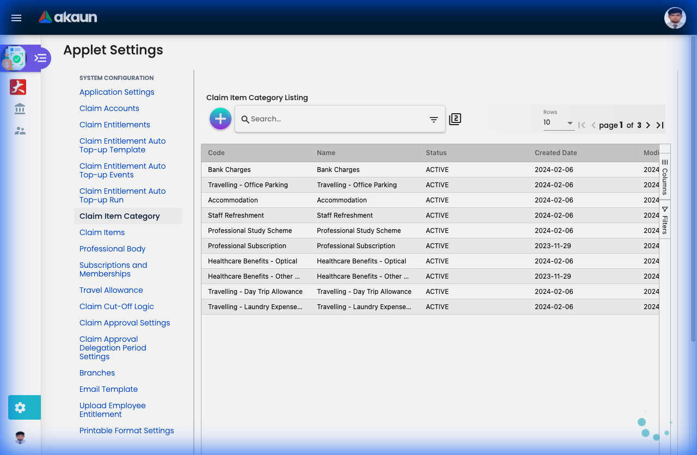Viewport: 697px width, 455px height.
Task: Click the bank icon in the left dock
Action: 19,108
